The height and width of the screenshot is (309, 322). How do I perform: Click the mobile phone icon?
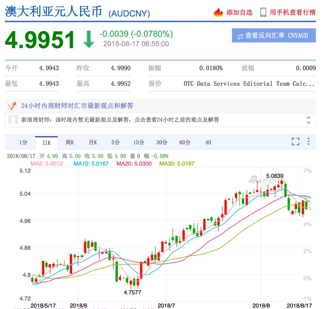tap(263, 12)
